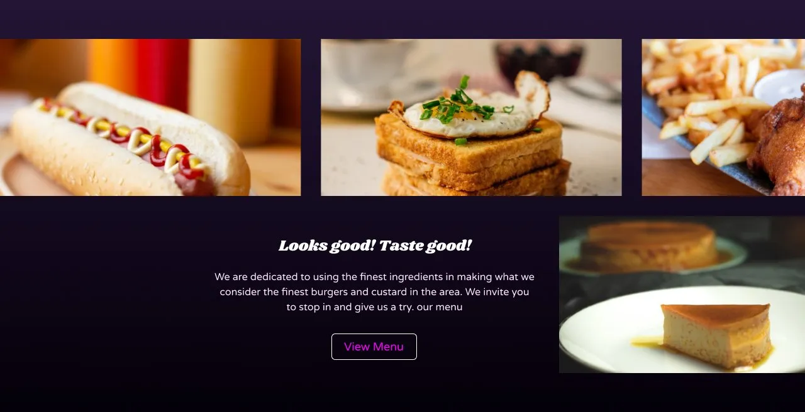
Task: Open the fries and fried chicken photo
Action: [723, 117]
